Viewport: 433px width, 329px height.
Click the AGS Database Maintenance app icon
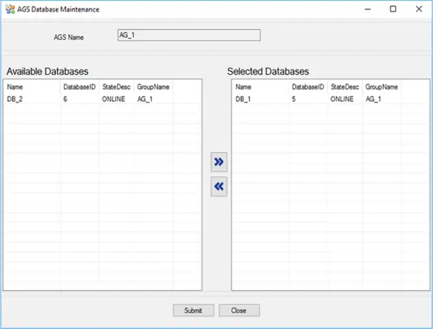(10, 9)
